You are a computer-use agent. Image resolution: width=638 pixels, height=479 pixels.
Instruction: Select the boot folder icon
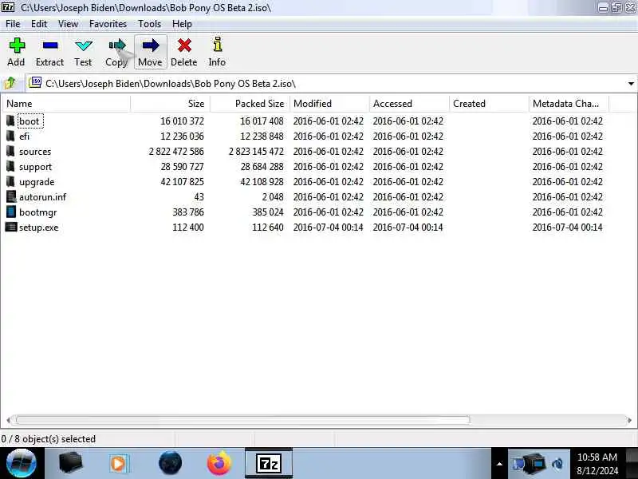tap(10, 121)
